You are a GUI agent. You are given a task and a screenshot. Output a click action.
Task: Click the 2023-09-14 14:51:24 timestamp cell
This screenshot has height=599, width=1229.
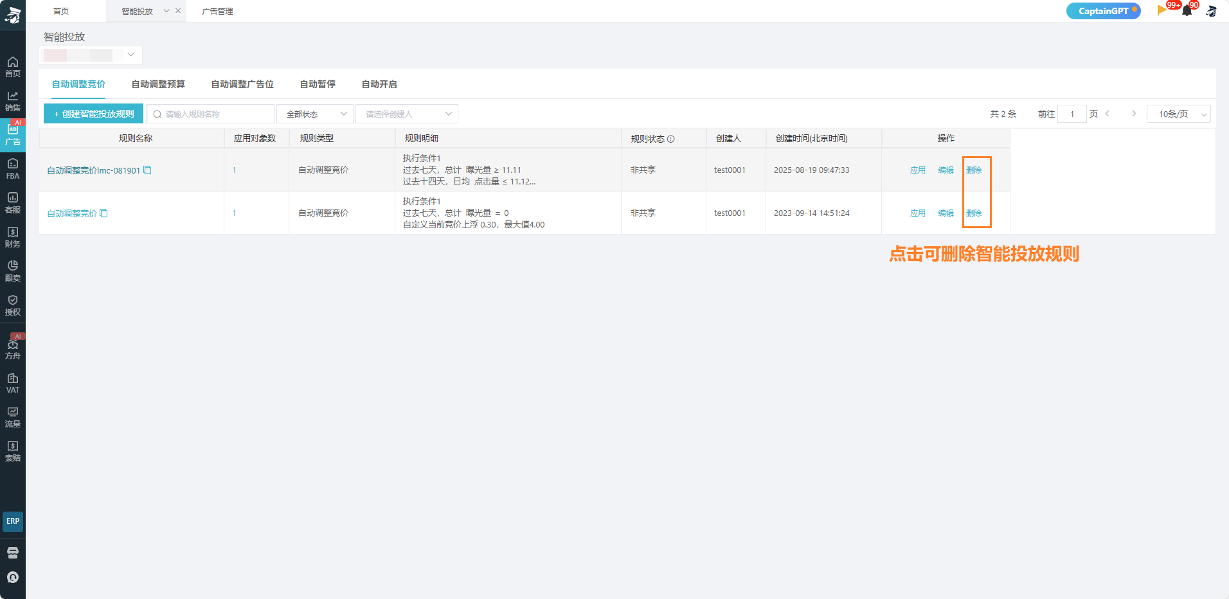812,213
